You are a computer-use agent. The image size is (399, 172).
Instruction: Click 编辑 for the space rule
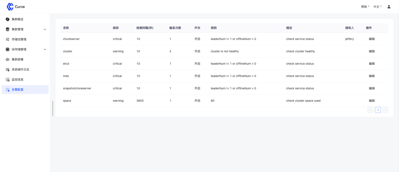[372, 101]
